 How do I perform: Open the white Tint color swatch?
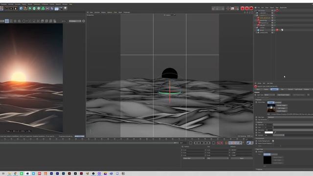[x=268, y=132]
